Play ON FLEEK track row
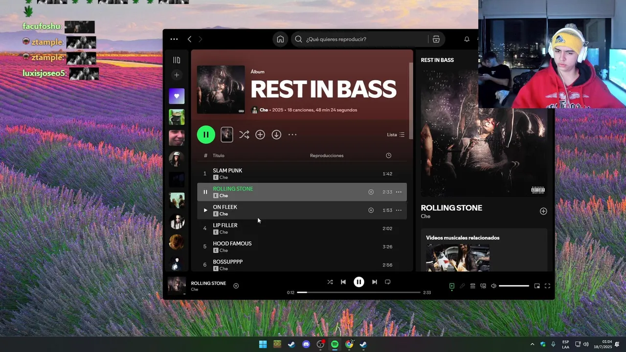Screen dimensions: 626x352 [x=205, y=210]
